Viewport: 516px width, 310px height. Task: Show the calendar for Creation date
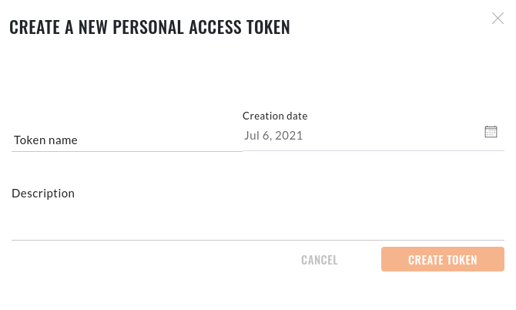point(491,132)
